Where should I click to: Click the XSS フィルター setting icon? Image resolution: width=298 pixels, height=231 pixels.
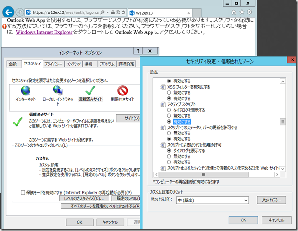click(x=163, y=87)
